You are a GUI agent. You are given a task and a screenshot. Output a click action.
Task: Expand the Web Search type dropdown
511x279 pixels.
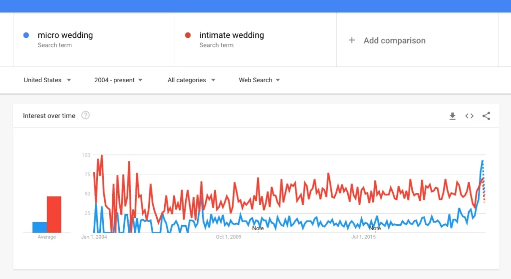click(x=259, y=80)
